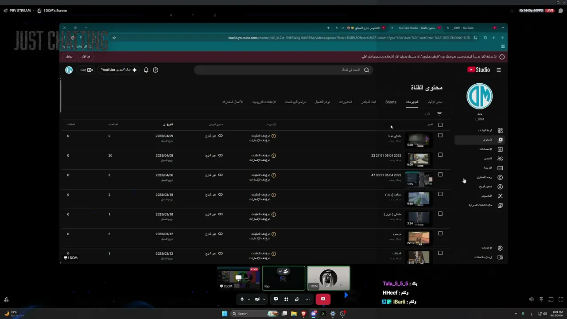The width and height of the screenshot is (567, 319).
Task: Open Dashboard from the Studio sidebar
Action: [480, 131]
